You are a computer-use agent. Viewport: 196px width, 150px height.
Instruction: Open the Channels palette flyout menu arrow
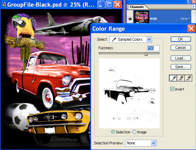point(193,7)
